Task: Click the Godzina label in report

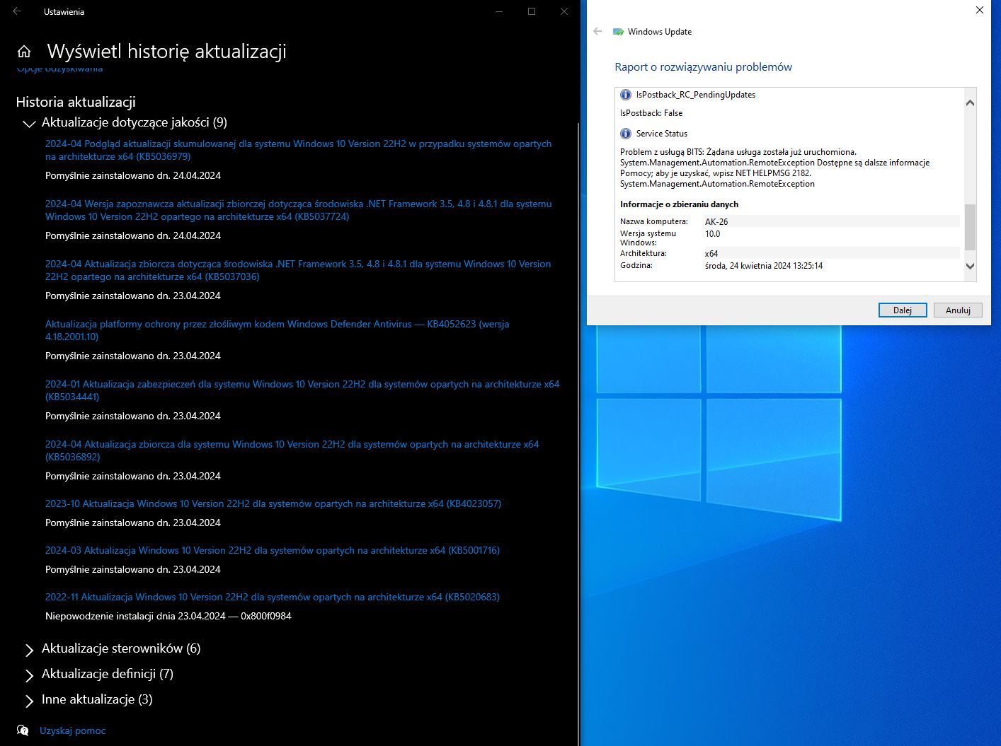Action: coord(636,266)
